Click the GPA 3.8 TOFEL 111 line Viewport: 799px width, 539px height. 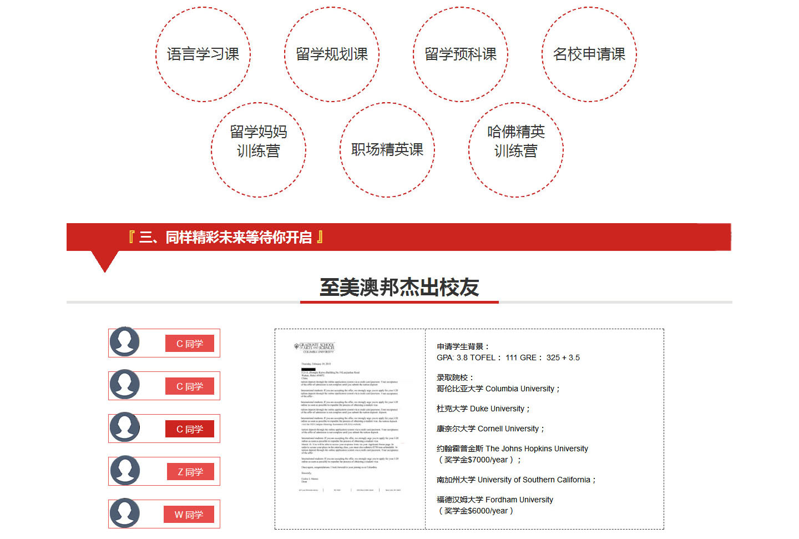[508, 357]
